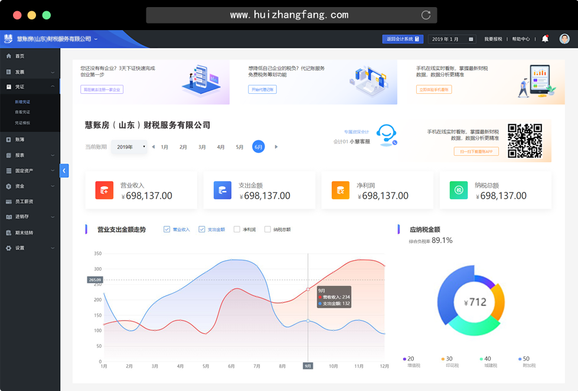Click the calendar icon in date field
Image resolution: width=578 pixels, height=391 pixels.
[471, 39]
